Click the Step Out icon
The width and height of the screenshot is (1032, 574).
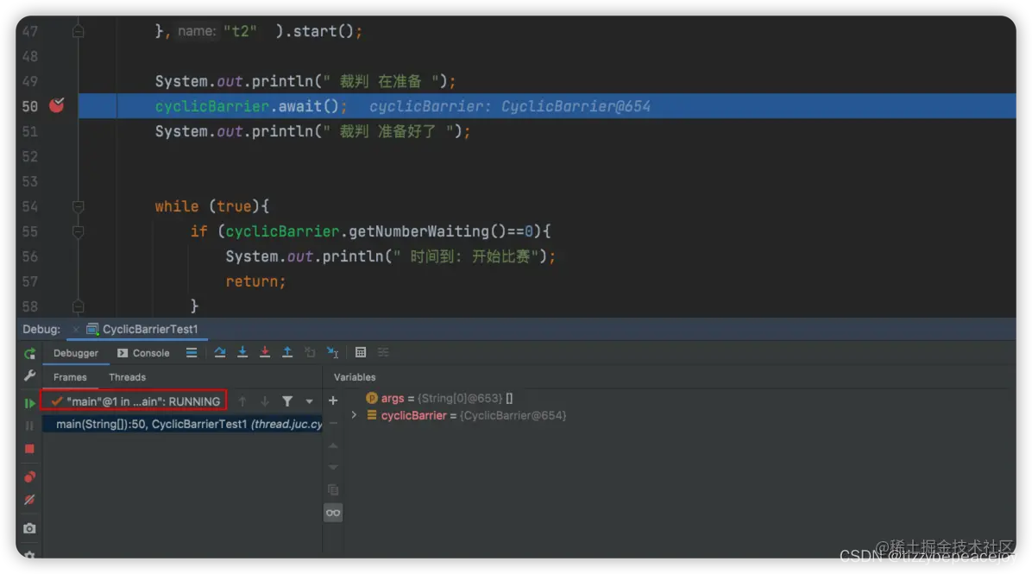287,353
